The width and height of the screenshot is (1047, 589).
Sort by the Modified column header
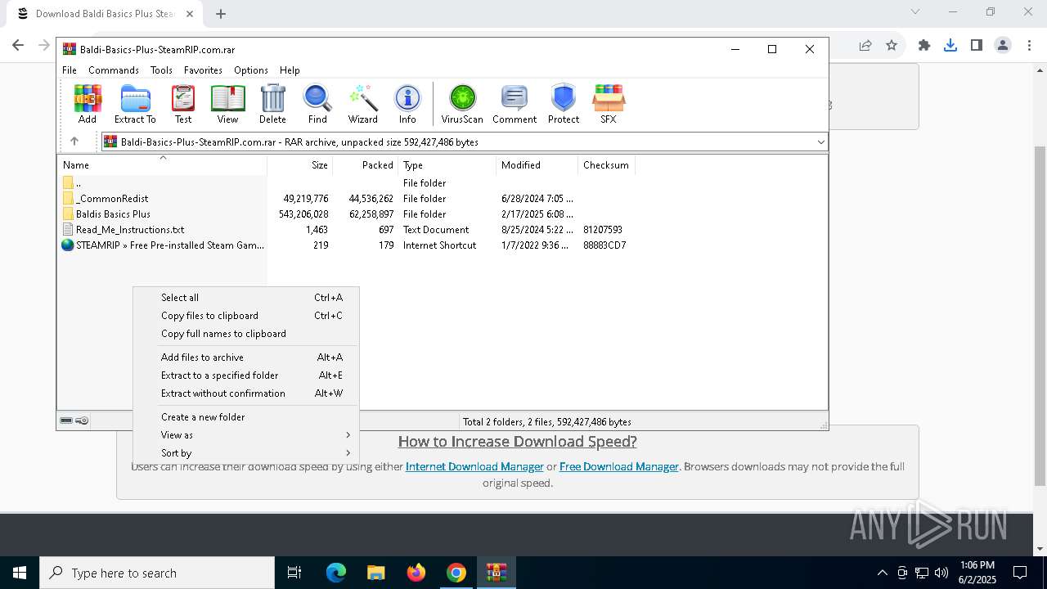tap(537, 165)
